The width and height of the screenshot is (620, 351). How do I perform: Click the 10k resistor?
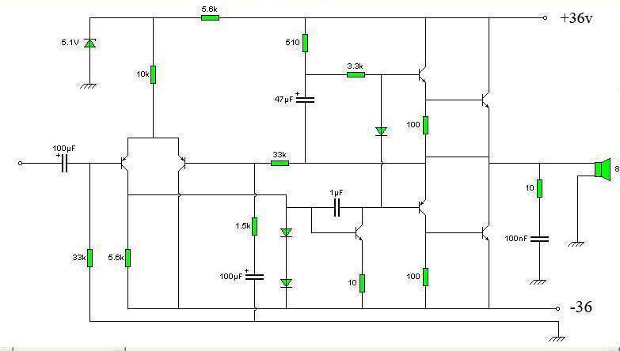click(x=153, y=74)
